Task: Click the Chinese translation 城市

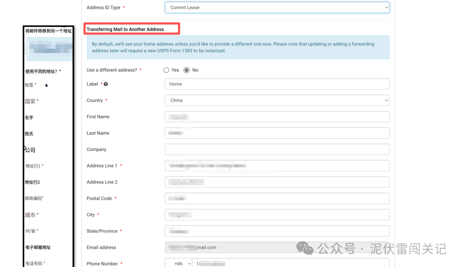Action: pyautogui.click(x=30, y=215)
